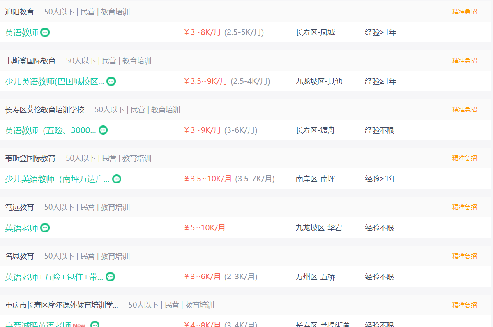Image resolution: width=493 pixels, height=327 pixels.
Task: Open chat icon next to 少儿英语教师（南坪万达广
Action: coord(117,179)
